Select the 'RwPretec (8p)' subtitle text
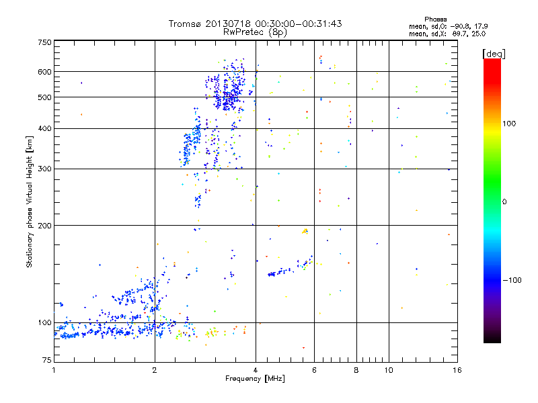 click(x=255, y=32)
